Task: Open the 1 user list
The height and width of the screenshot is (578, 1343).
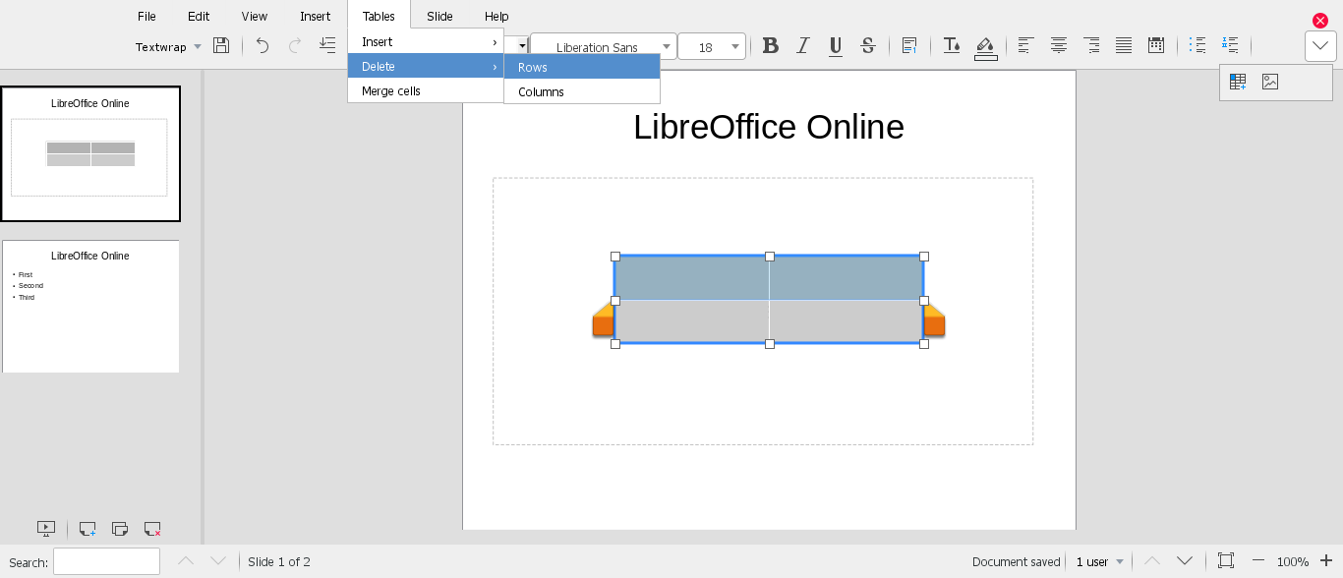Action: pos(1099,562)
